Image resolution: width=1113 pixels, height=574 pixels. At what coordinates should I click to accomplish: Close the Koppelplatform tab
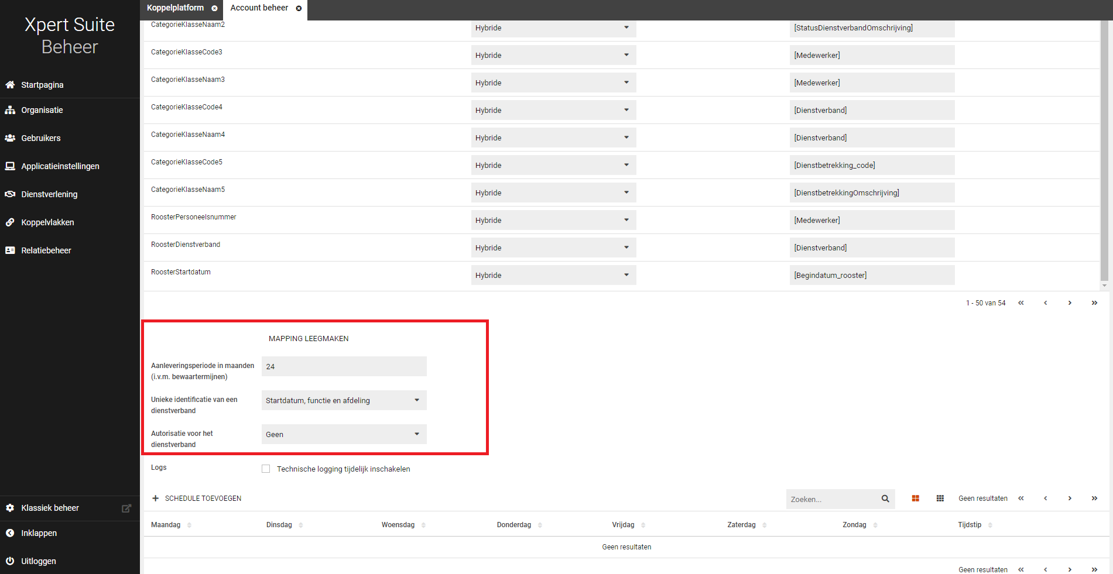(x=214, y=8)
